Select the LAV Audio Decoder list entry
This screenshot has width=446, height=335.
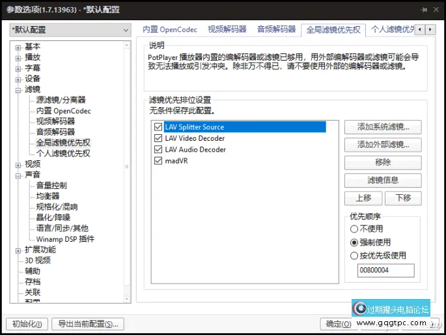click(195, 150)
